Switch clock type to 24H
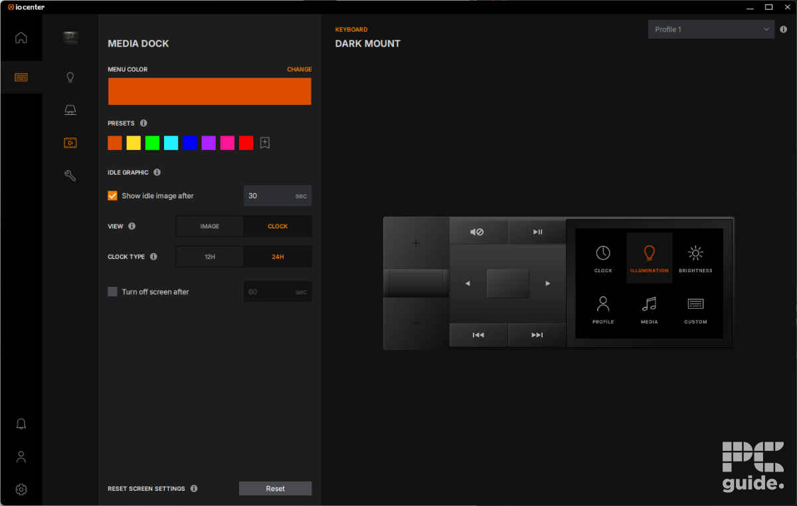The image size is (797, 506). (278, 257)
